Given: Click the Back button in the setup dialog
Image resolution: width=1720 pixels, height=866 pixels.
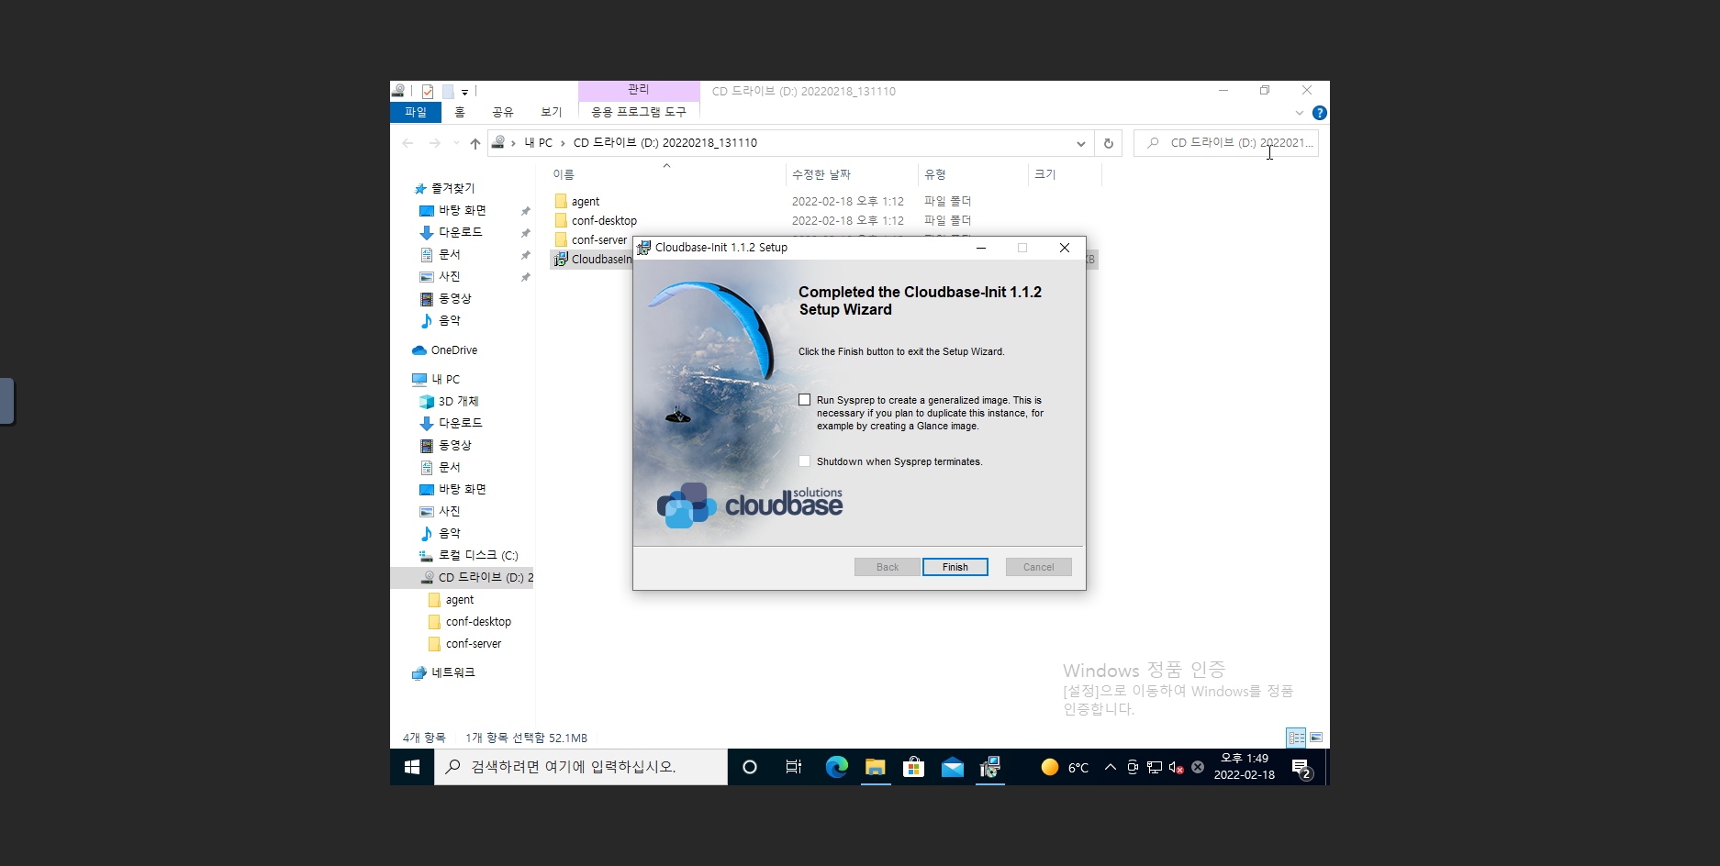Looking at the screenshot, I should [888, 567].
